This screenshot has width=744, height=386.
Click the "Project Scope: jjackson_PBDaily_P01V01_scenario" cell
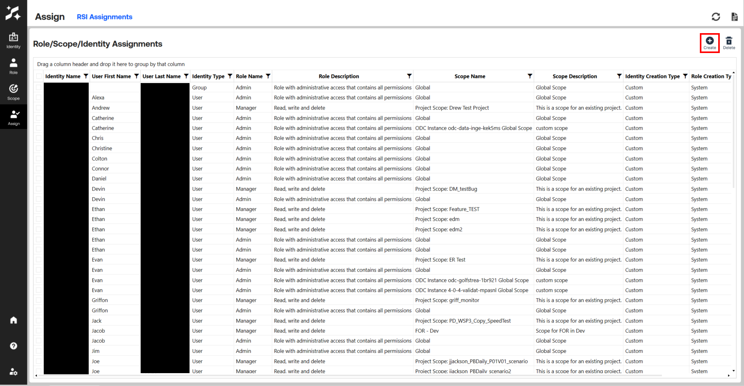pyautogui.click(x=473, y=361)
